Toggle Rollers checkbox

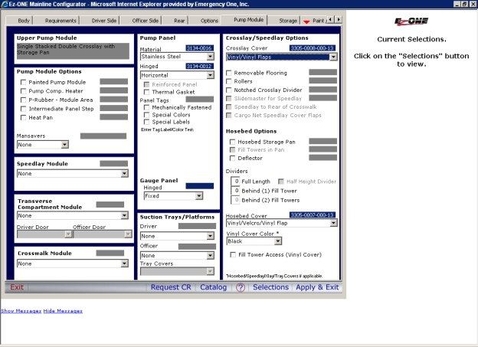229,81
